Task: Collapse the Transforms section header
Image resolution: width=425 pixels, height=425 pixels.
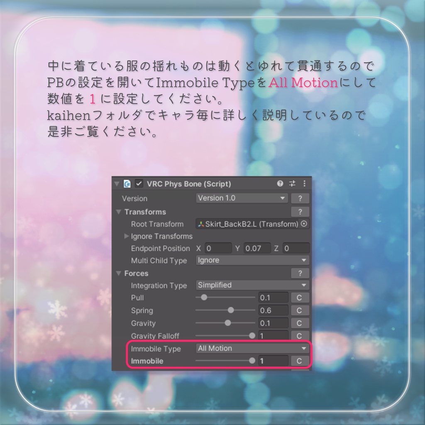Action: 118,212
